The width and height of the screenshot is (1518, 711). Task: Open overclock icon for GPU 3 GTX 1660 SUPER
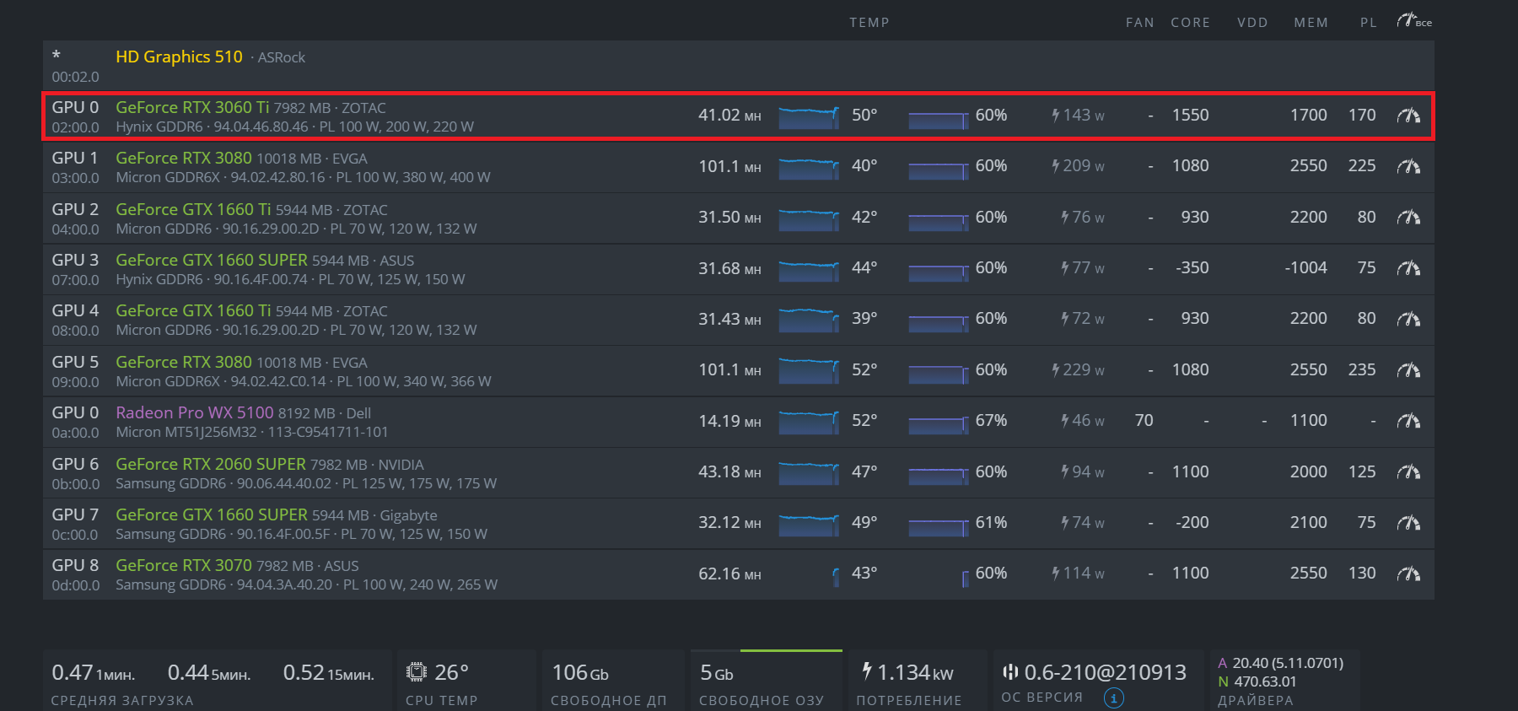pyautogui.click(x=1408, y=268)
